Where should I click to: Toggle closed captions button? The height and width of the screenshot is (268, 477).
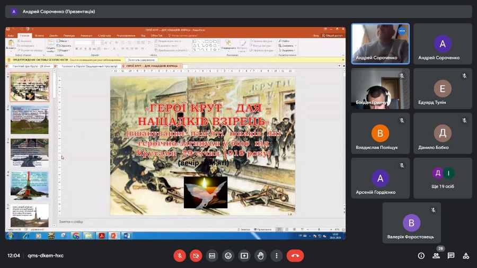pyautogui.click(x=212, y=255)
